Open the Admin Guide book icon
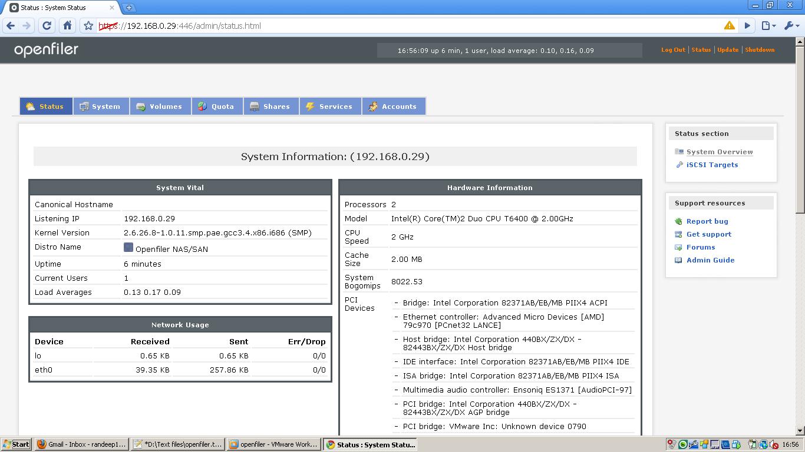 point(678,260)
